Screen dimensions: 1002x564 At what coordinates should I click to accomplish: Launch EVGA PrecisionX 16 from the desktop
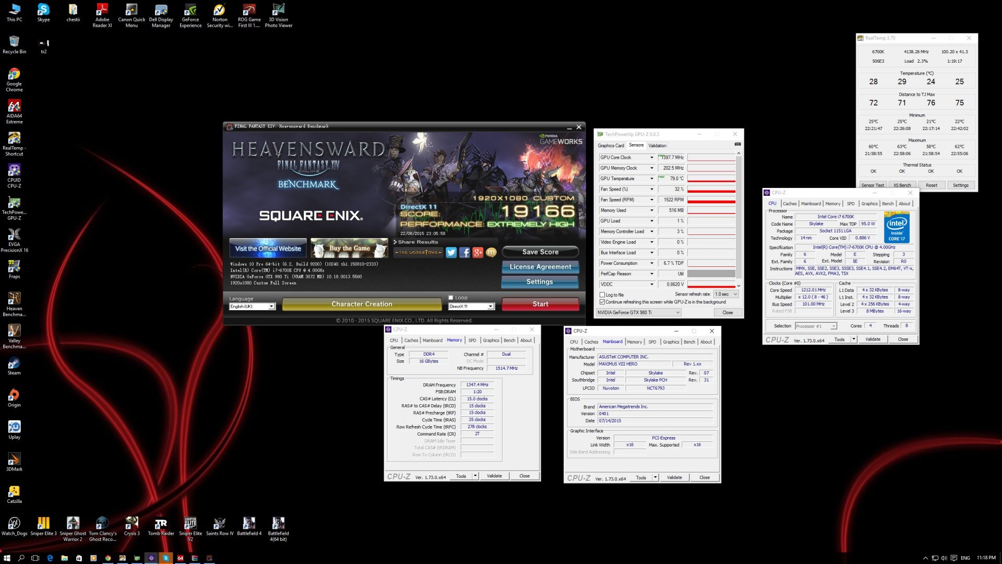(x=14, y=240)
